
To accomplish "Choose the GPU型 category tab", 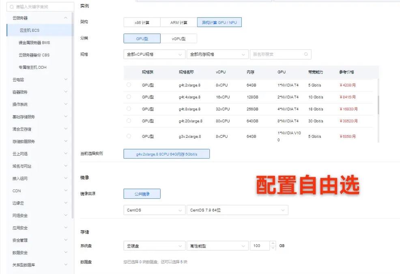I will pyautogui.click(x=142, y=39).
